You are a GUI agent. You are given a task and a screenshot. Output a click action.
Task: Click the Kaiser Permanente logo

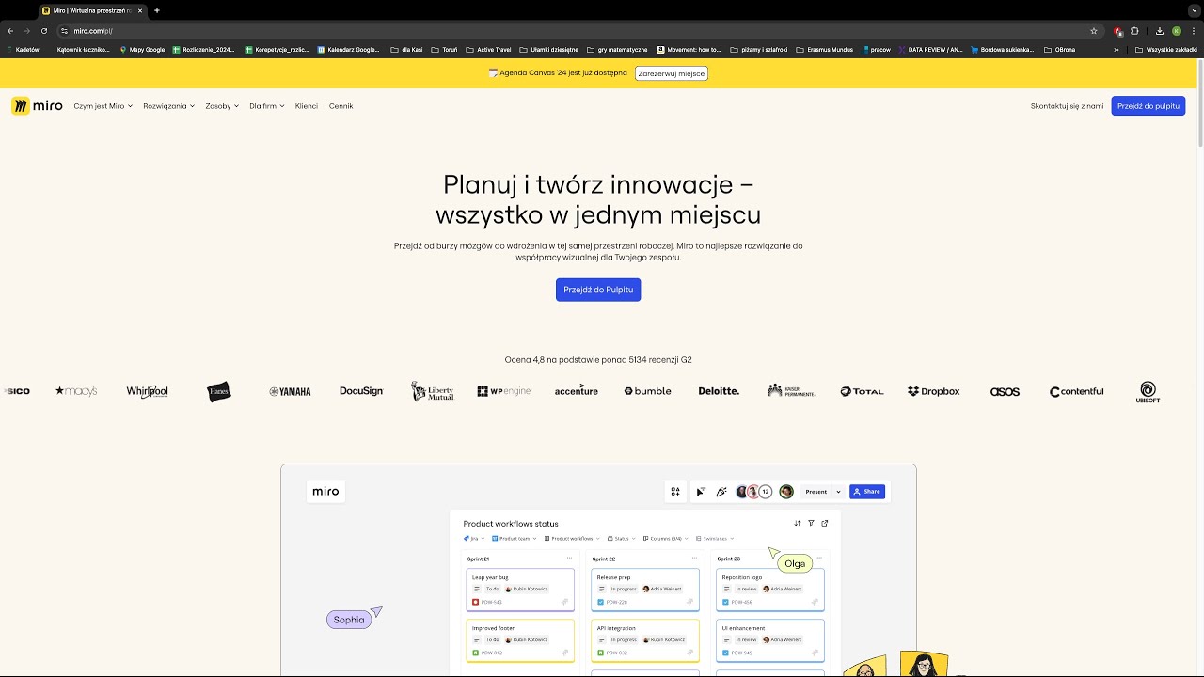(x=791, y=390)
